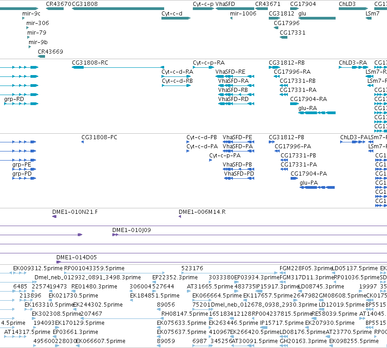
Task: Click the CG17904 gene label
Action: tap(303, 4)
